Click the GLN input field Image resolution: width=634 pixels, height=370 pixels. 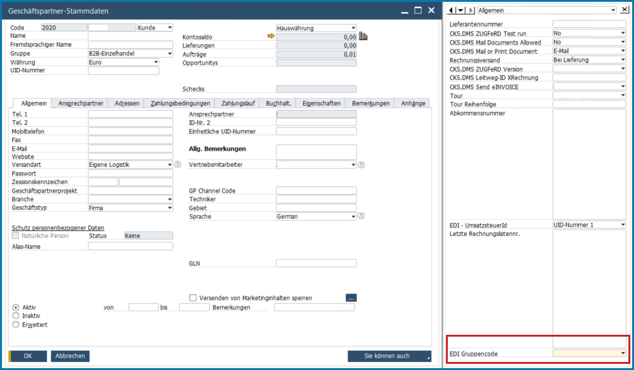point(316,263)
